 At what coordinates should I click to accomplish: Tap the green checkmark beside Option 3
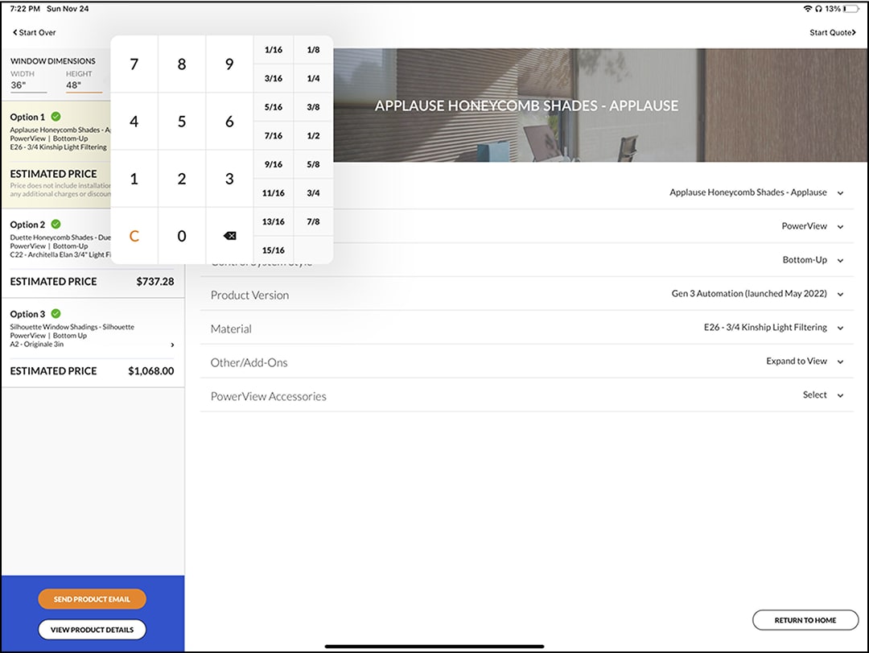[56, 313]
